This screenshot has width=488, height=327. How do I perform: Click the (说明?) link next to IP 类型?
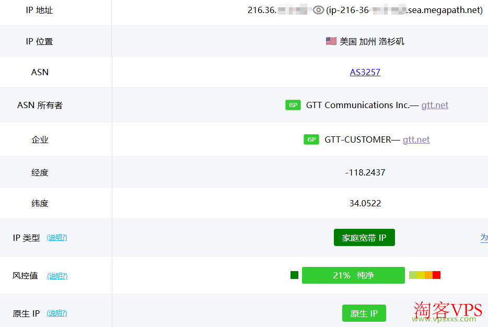pyautogui.click(x=57, y=237)
